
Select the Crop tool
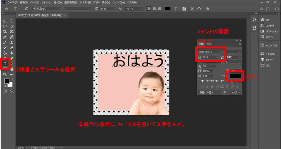click(5, 32)
